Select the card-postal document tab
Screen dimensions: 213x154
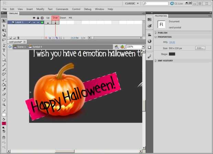click(15, 42)
